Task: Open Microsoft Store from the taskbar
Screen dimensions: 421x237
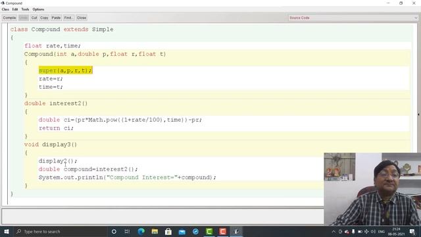Action: (x=168, y=231)
